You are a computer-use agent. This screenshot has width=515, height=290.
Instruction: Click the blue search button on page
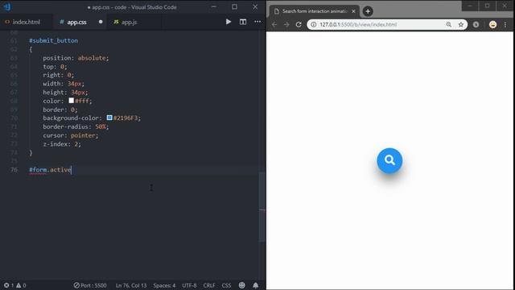[x=389, y=160]
